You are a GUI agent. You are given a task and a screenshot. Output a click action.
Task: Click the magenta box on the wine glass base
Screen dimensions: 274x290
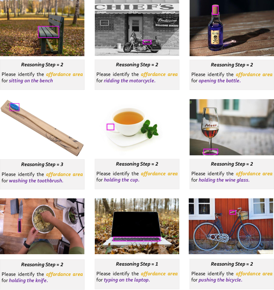point(210,151)
